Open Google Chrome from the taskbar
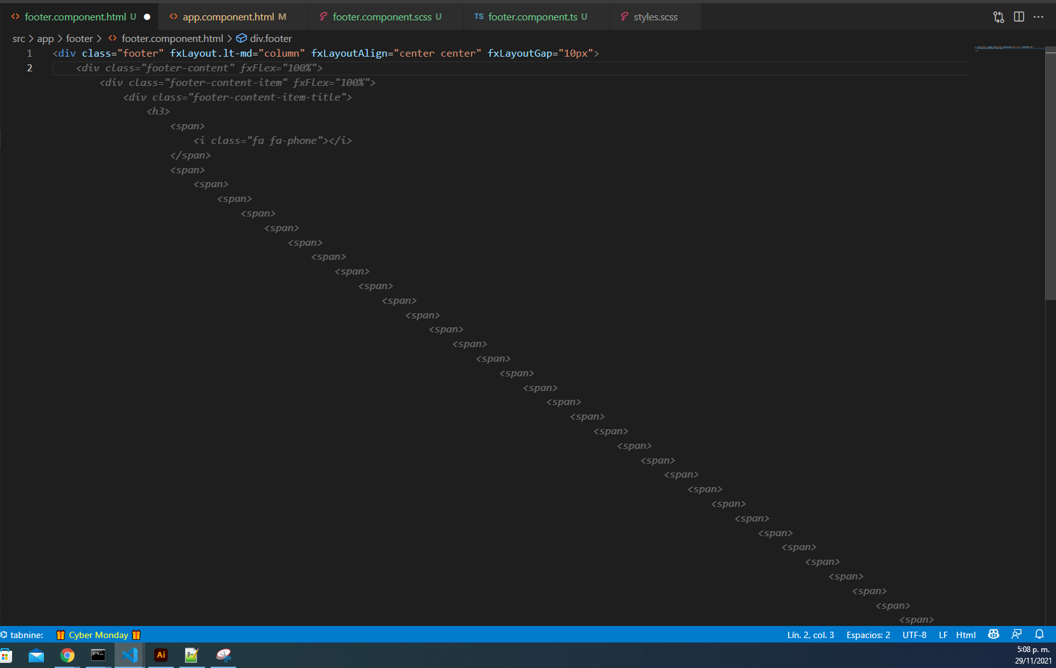This screenshot has height=668, width=1056. pos(67,655)
